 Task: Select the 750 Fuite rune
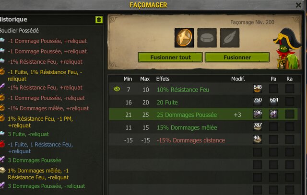point(258,102)
